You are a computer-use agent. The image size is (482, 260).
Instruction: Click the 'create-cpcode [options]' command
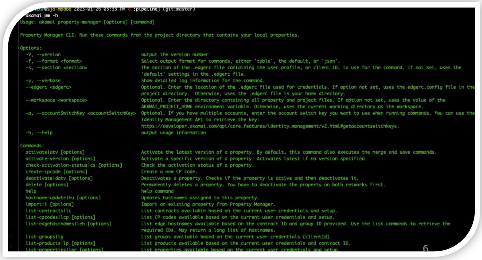tap(56, 172)
